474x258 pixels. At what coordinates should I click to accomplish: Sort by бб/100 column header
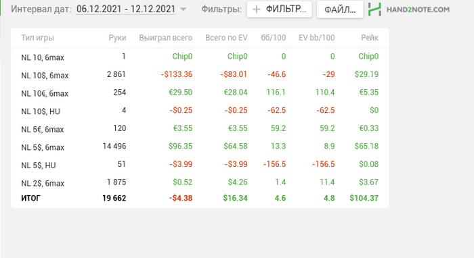(x=274, y=38)
